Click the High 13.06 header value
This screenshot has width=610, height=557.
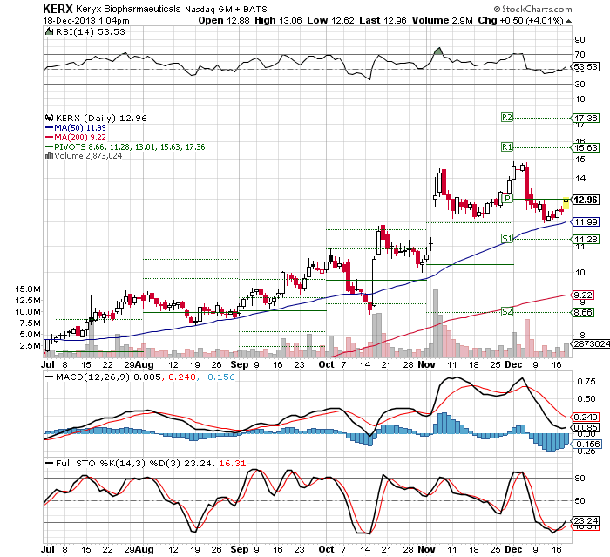278,20
